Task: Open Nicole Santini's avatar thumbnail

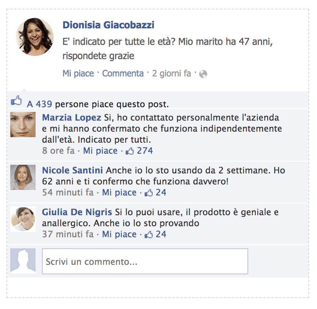Action: click(x=23, y=177)
